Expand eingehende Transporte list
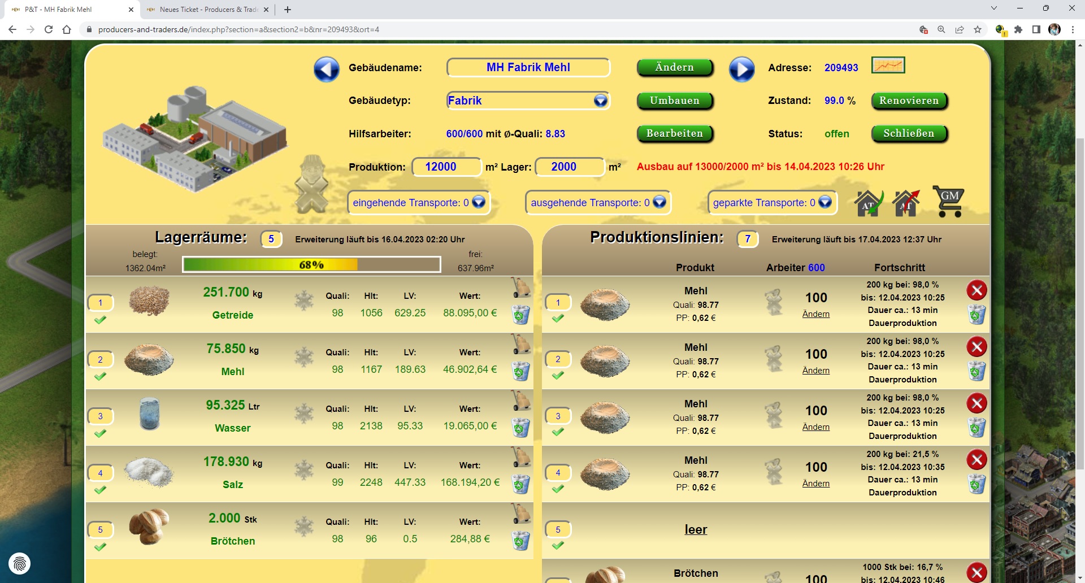This screenshot has width=1085, height=583. [x=479, y=202]
